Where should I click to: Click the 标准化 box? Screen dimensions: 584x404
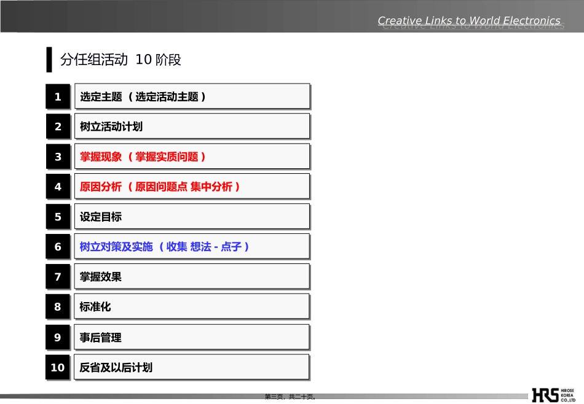(x=192, y=306)
